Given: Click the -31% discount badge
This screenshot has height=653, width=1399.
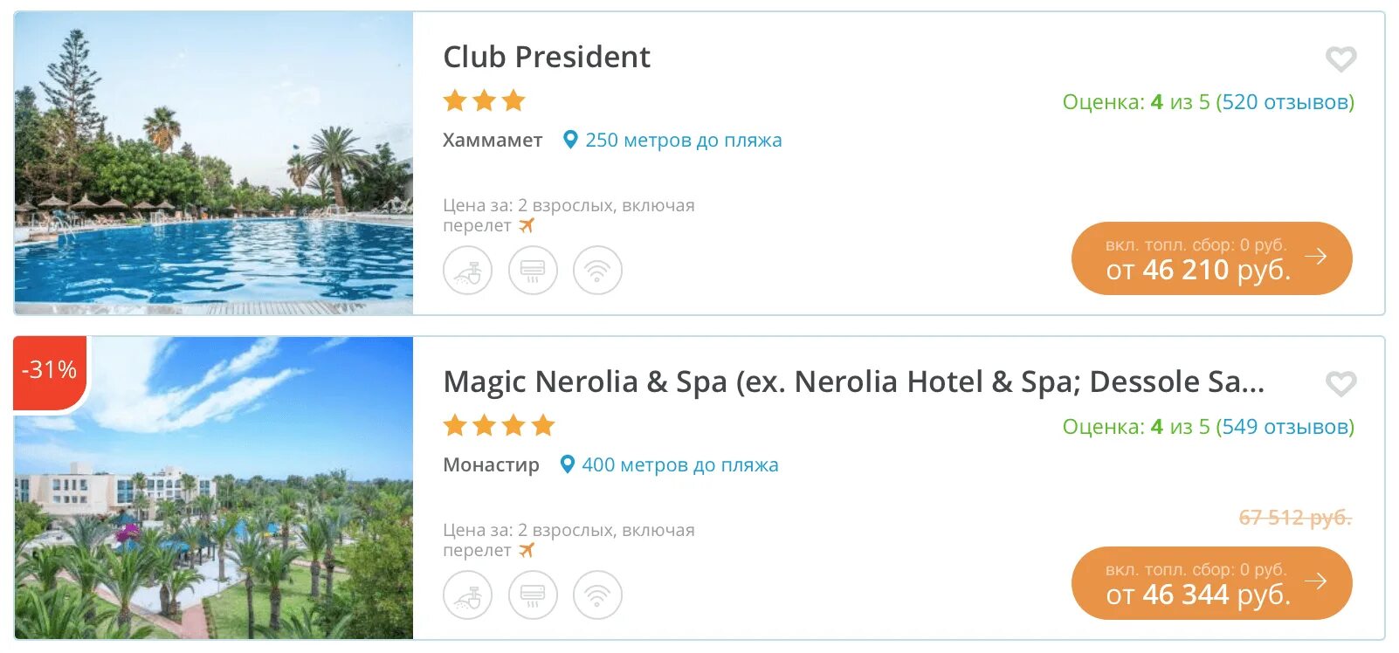Looking at the screenshot, I should [x=50, y=370].
